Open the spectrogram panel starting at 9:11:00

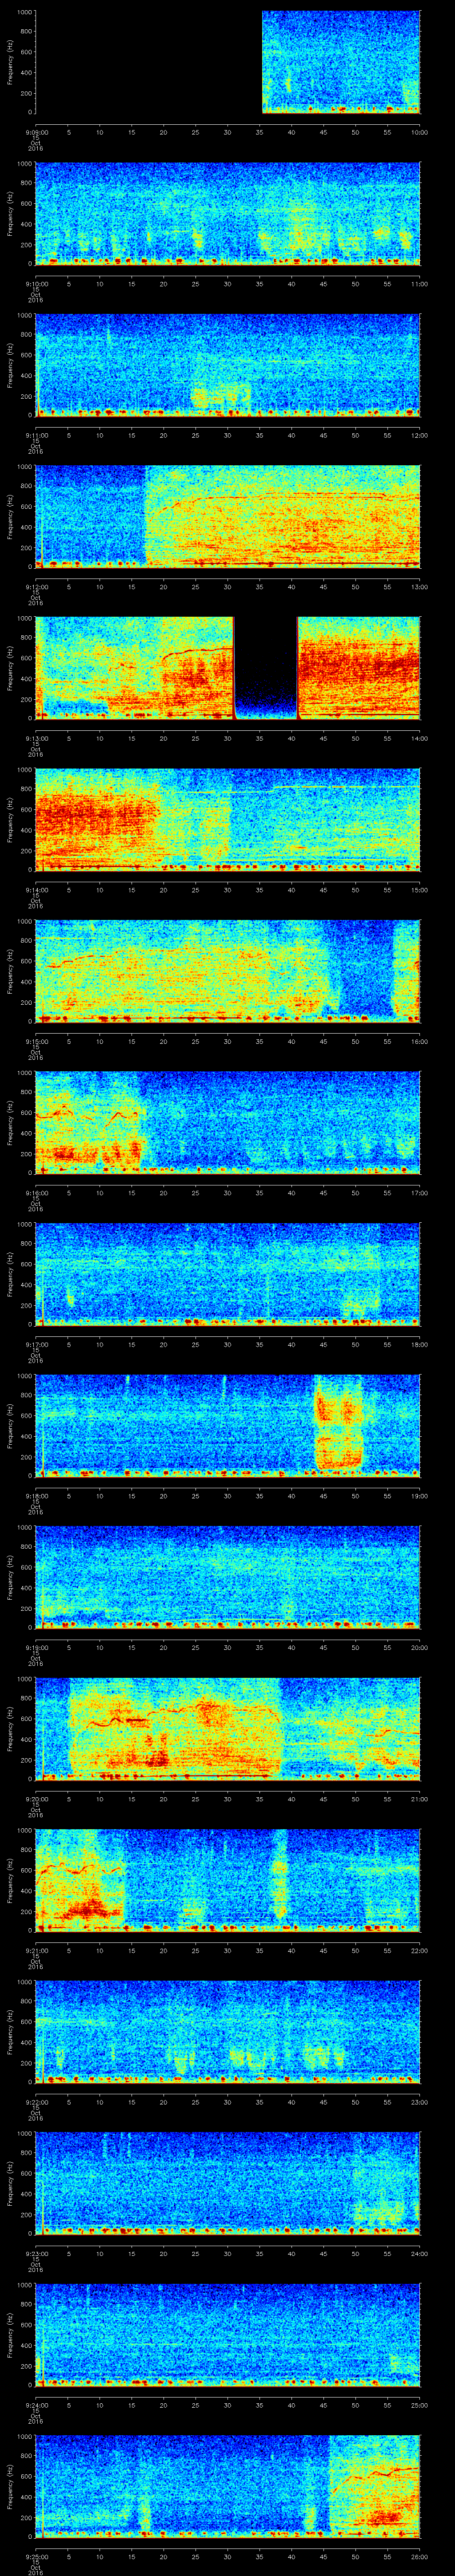(228, 365)
